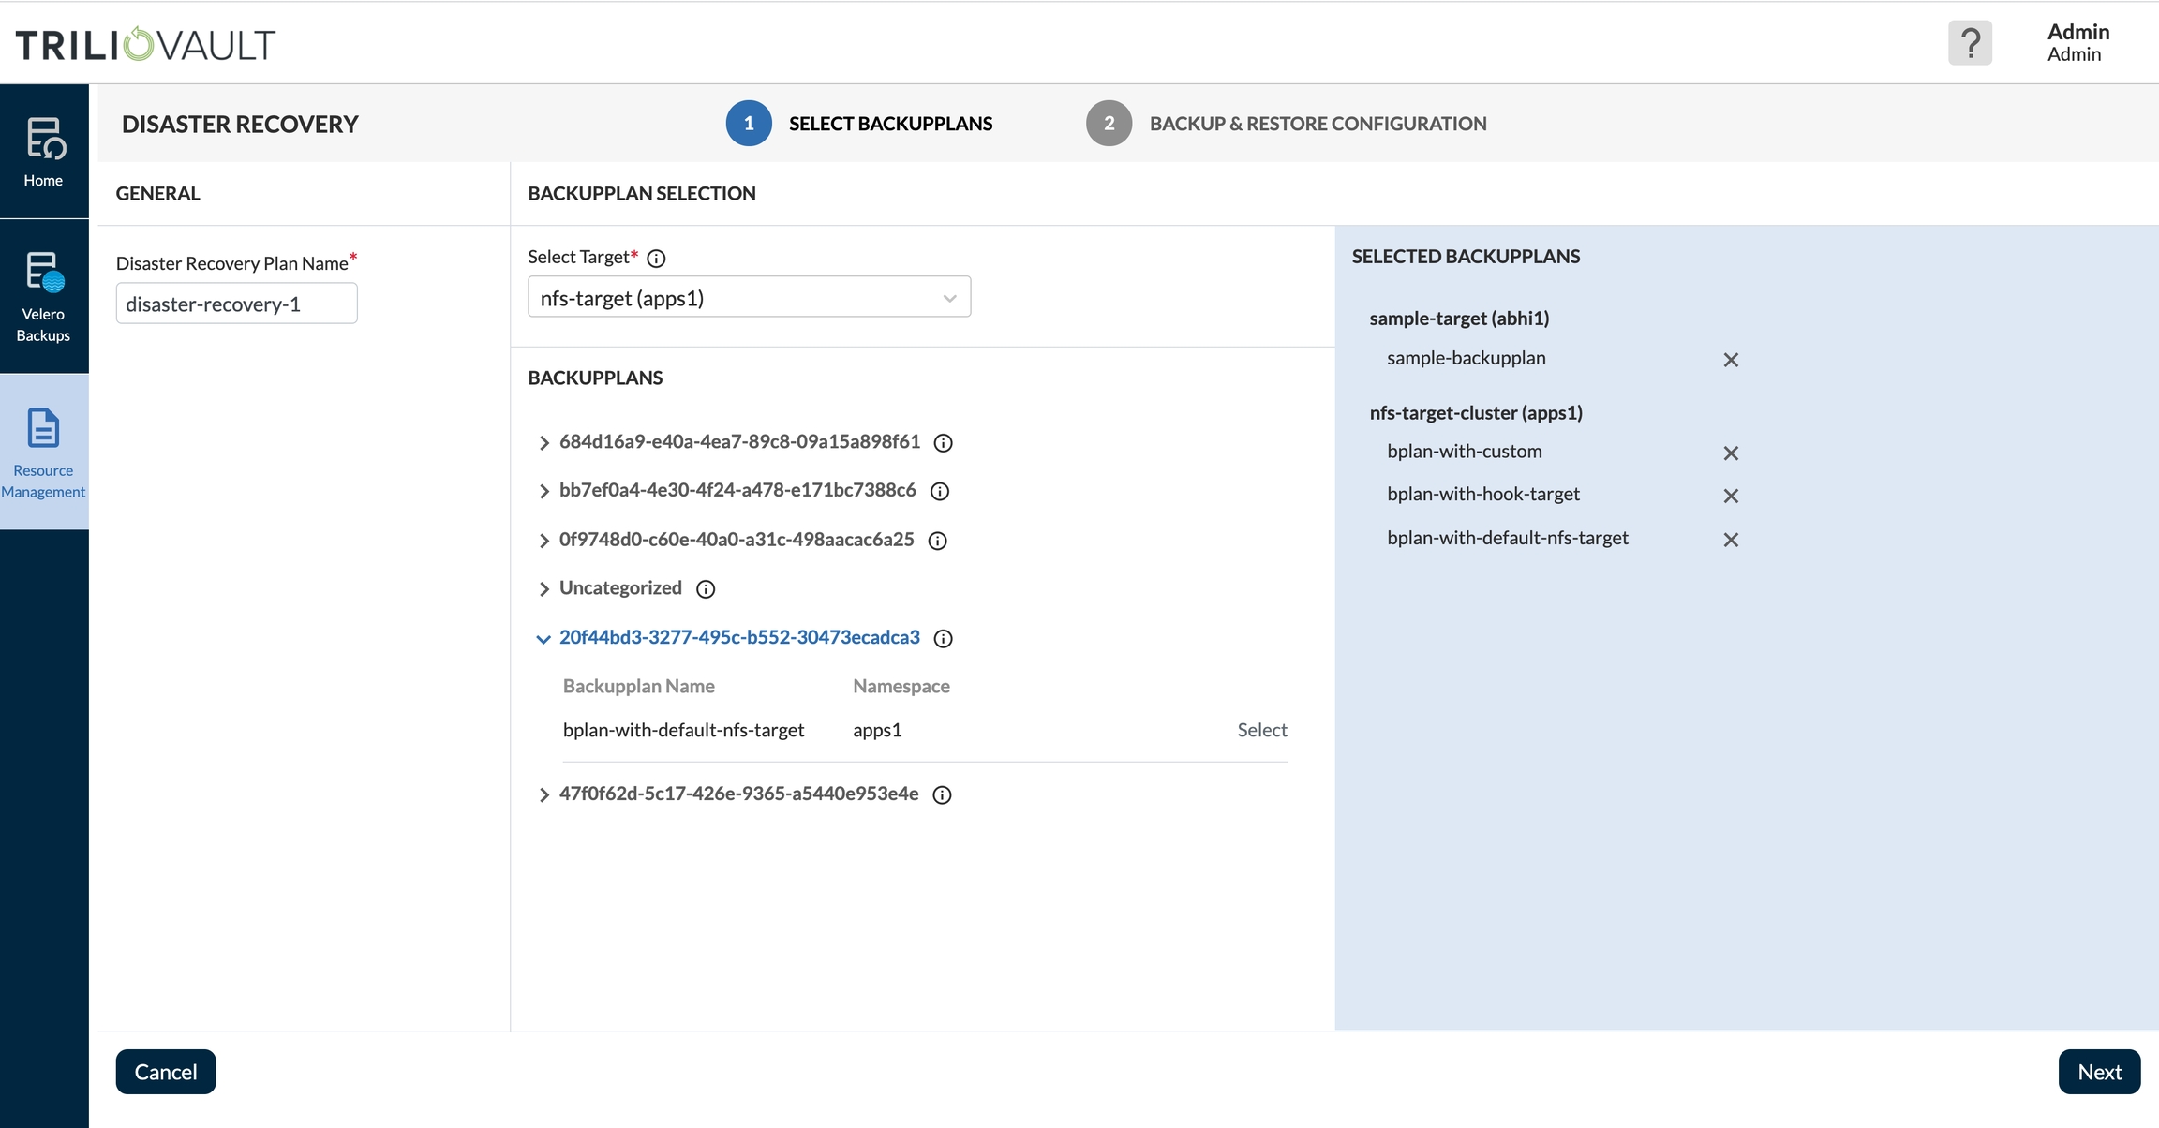Open the help question mark icon
The height and width of the screenshot is (1128, 2159).
[1970, 43]
